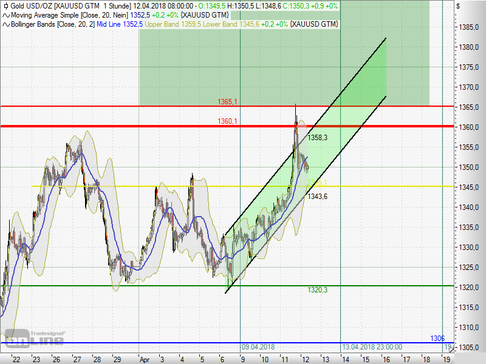Click the candlestick icon beside Gold USD/OZ
The width and height of the screenshot is (486, 364).
click(x=5, y=5)
